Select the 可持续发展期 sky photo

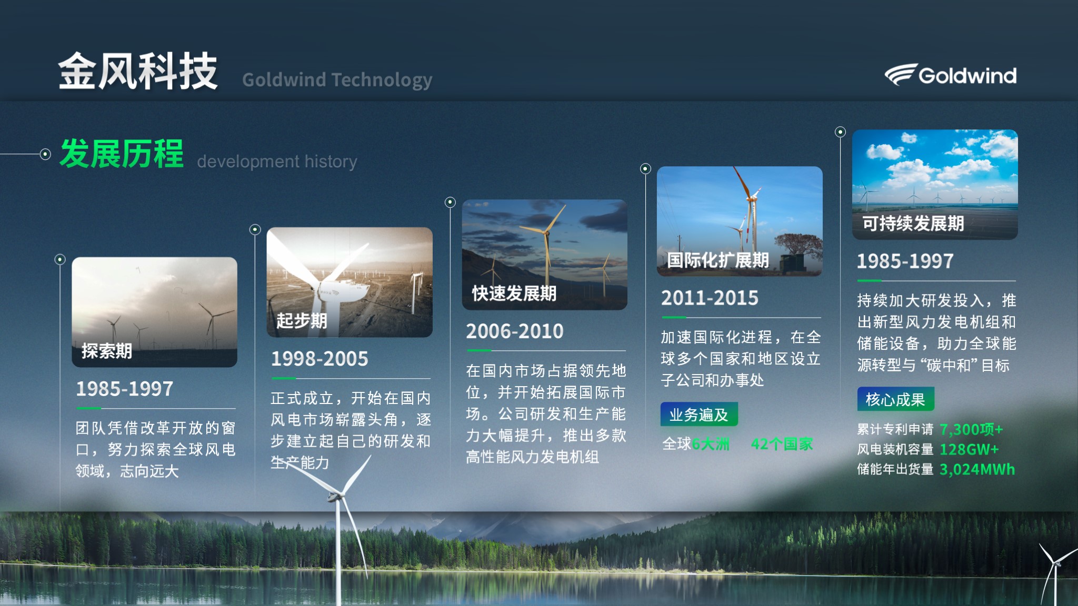[x=935, y=185]
